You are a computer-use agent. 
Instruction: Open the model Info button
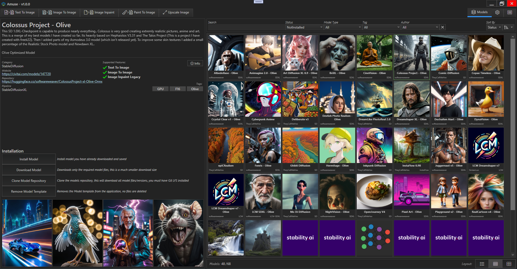pos(195,63)
